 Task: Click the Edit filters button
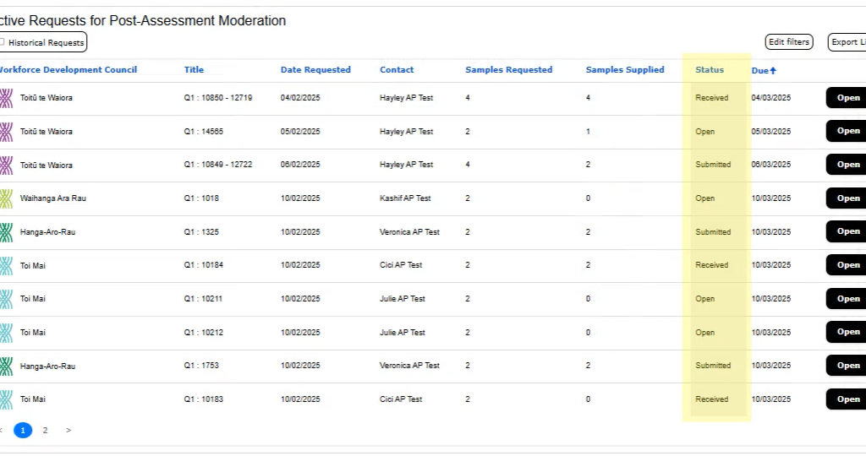pyautogui.click(x=788, y=42)
